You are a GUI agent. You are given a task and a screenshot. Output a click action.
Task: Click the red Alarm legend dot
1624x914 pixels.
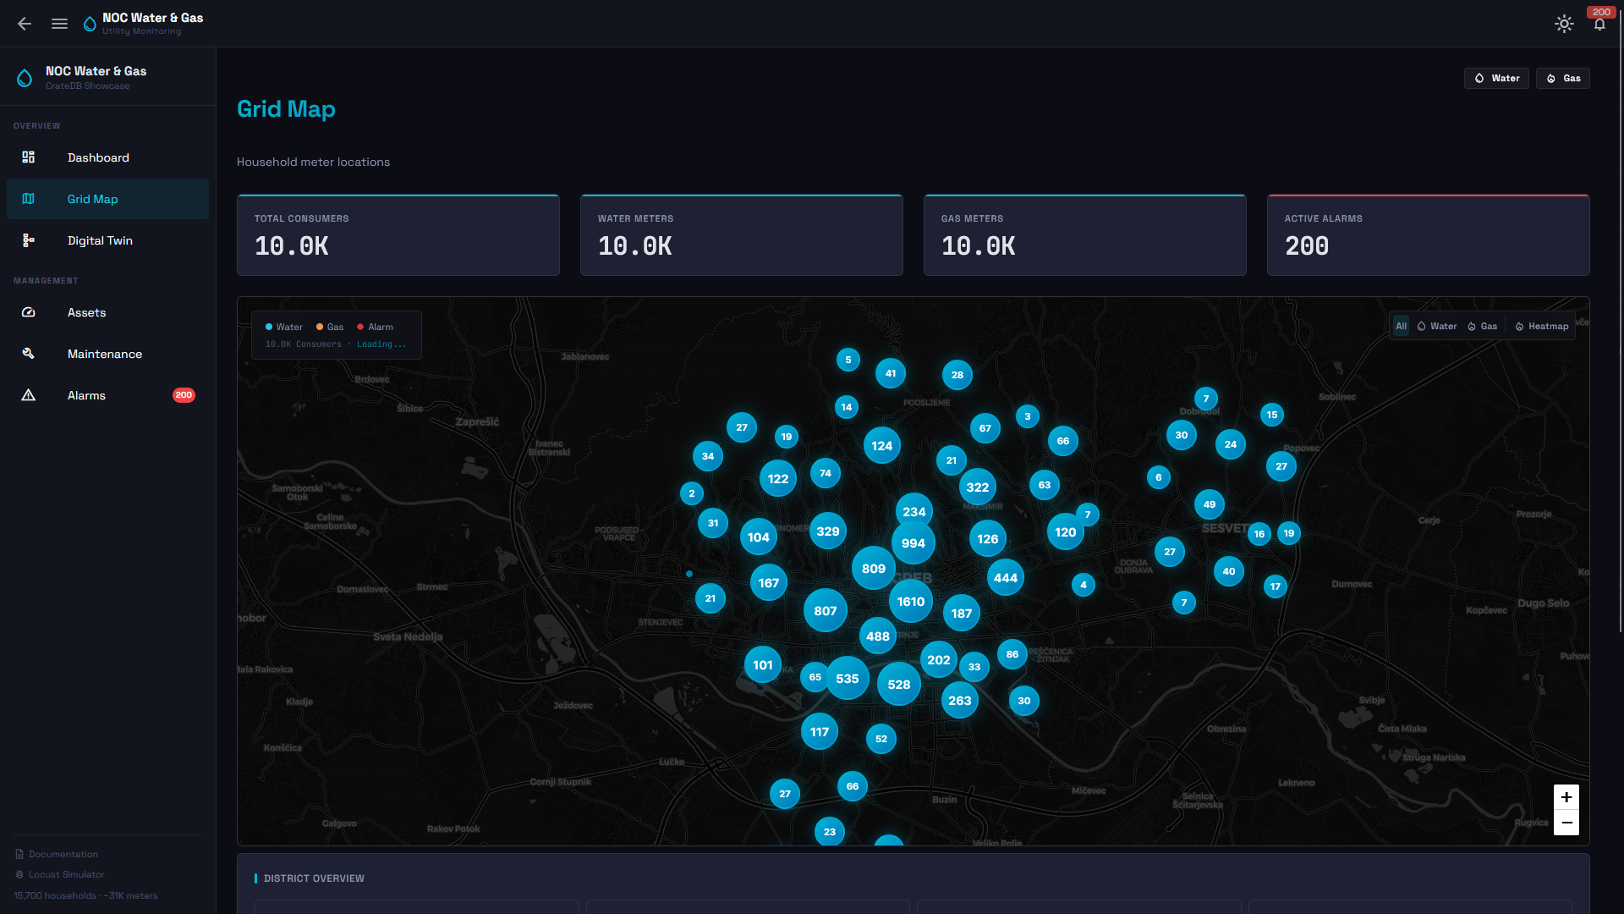[x=360, y=327]
